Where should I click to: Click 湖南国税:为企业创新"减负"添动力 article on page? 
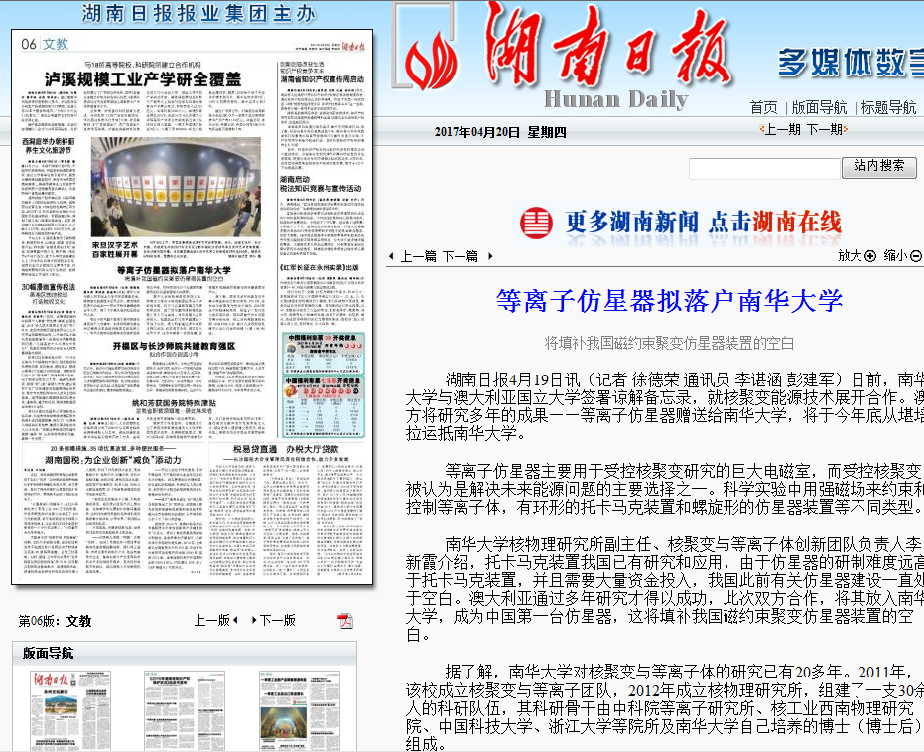click(x=113, y=460)
